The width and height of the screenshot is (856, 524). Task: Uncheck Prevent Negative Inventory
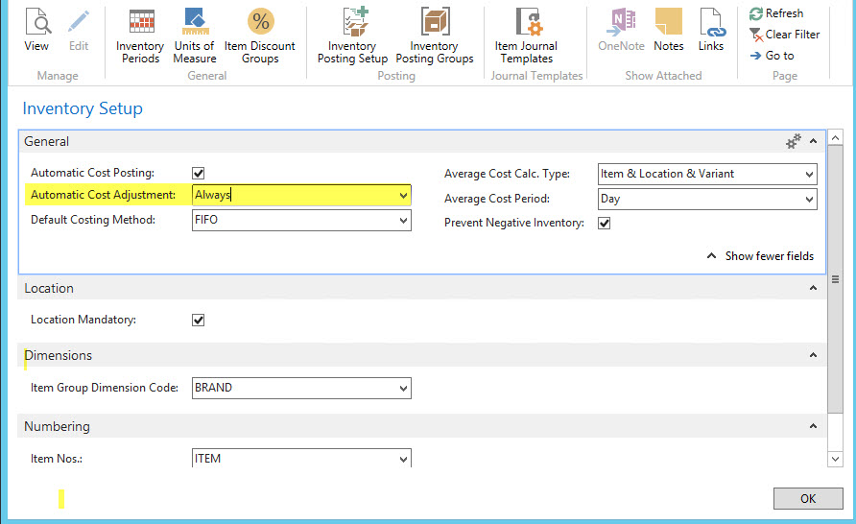pyautogui.click(x=605, y=224)
